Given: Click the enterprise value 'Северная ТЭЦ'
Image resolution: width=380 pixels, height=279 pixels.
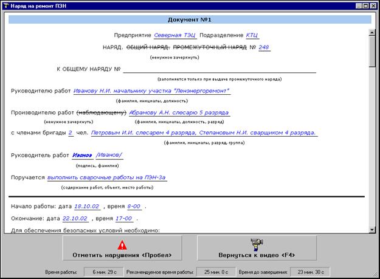Looking at the screenshot, I should [174, 35].
